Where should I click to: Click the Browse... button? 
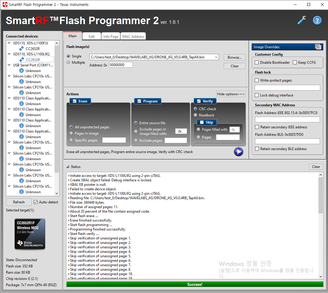234,57
